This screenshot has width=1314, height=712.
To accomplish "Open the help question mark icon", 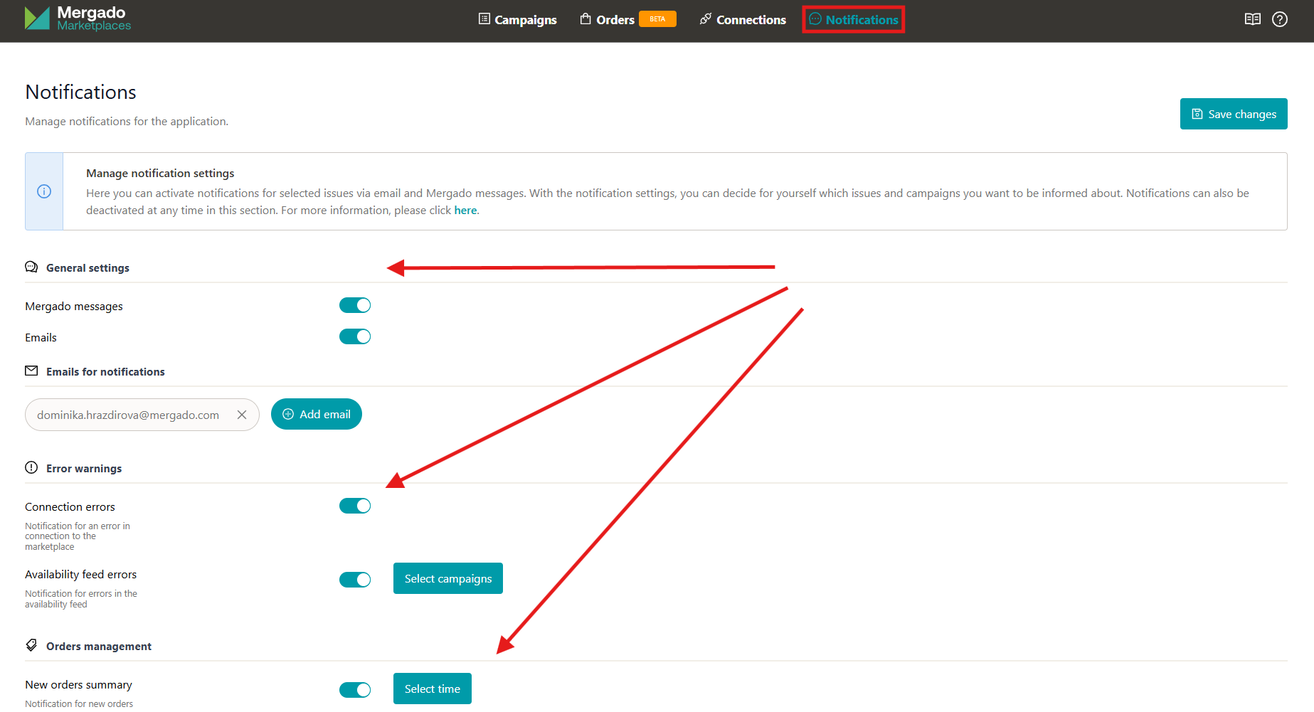I will coord(1280,19).
